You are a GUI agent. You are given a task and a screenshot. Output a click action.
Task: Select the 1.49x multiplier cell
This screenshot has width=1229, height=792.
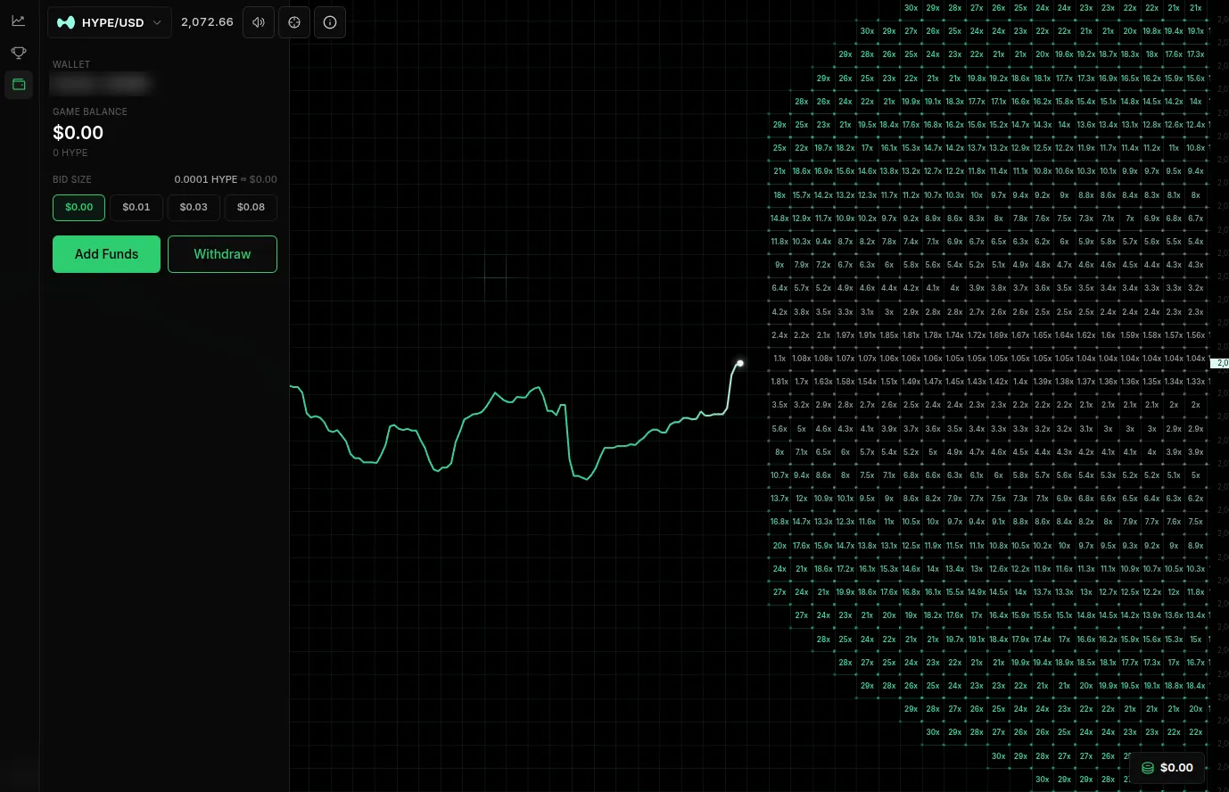[911, 382]
